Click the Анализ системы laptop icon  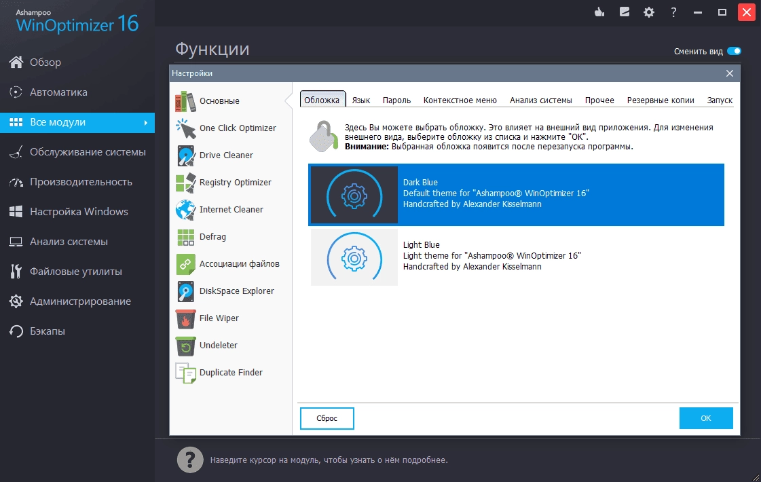tap(16, 242)
